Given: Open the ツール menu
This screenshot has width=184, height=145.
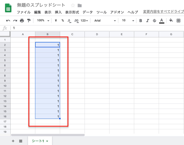Looking at the screenshot, I should tap(102, 12).
